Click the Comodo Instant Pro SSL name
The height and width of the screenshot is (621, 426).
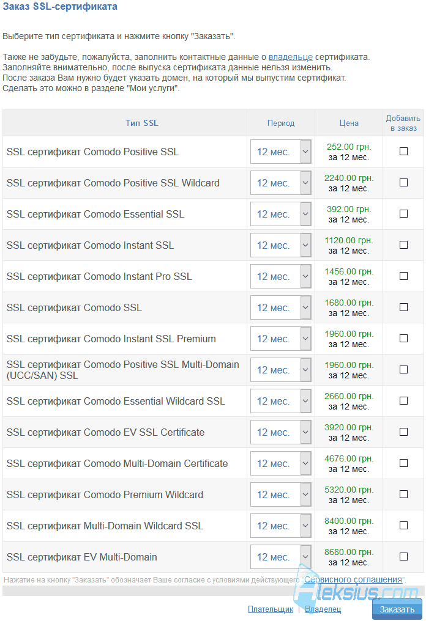(99, 276)
